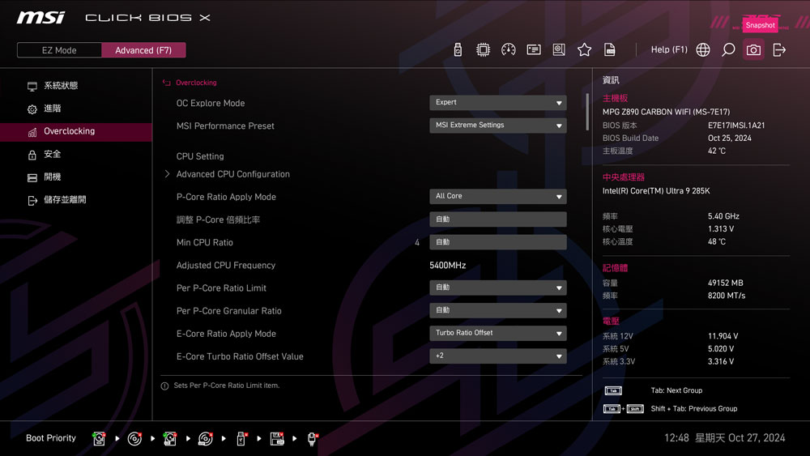The width and height of the screenshot is (810, 456).
Task: Open the board explorer icon beside the star
Action: tap(559, 50)
